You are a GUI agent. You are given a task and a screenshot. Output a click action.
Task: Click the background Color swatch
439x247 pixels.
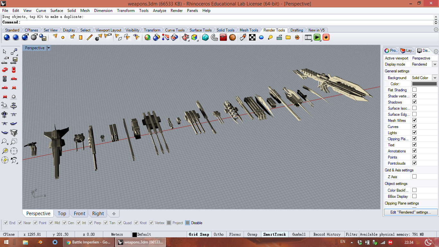pyautogui.click(x=424, y=84)
